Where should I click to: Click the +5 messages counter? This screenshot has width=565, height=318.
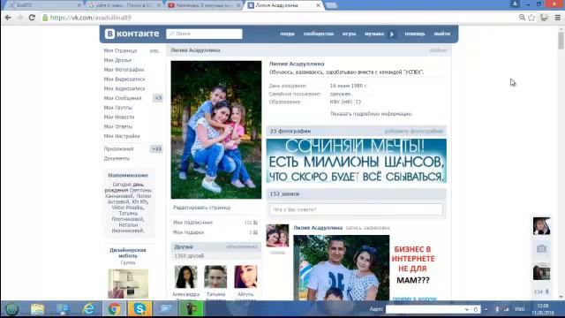[x=158, y=98]
